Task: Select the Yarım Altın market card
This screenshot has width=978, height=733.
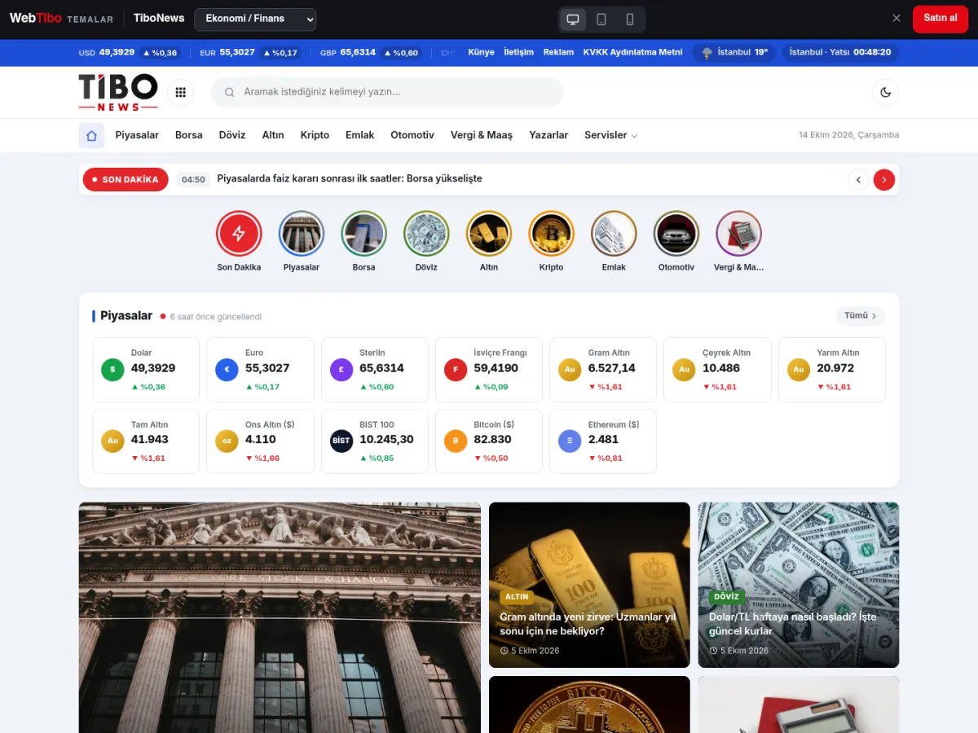Action: pyautogui.click(x=832, y=370)
